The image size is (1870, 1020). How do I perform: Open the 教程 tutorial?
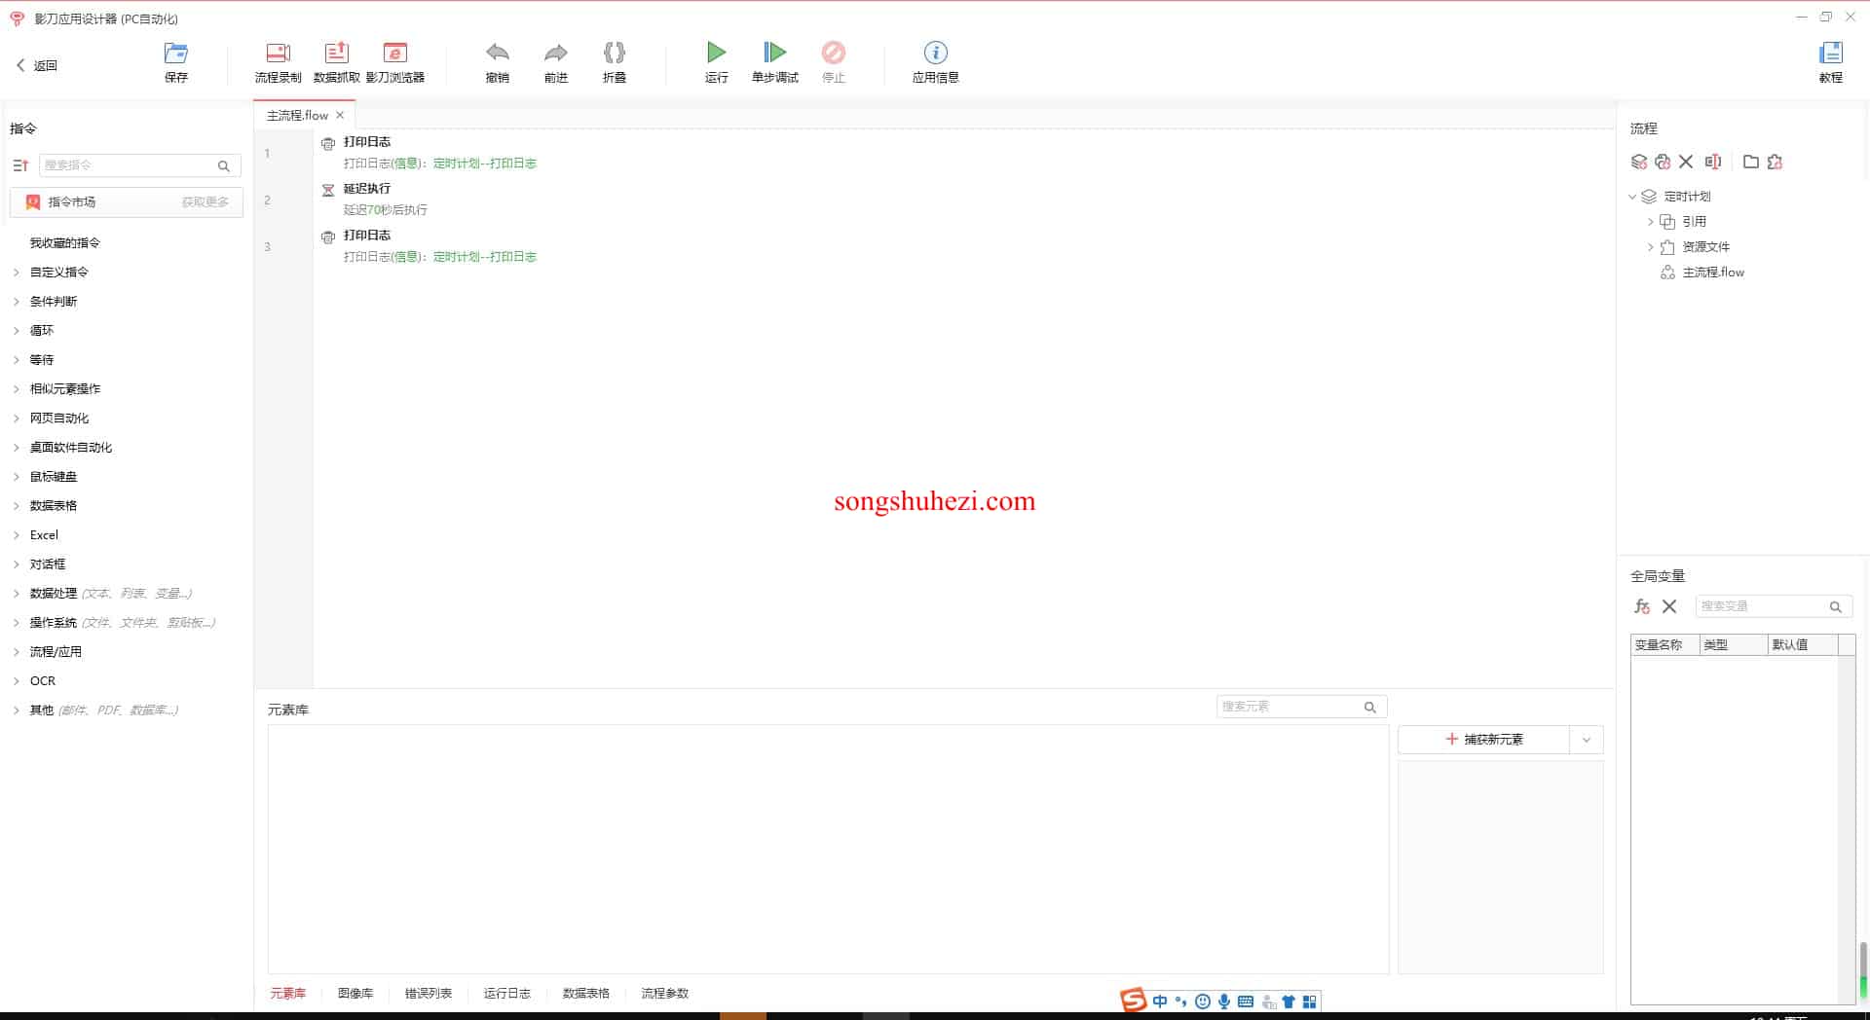1831,62
